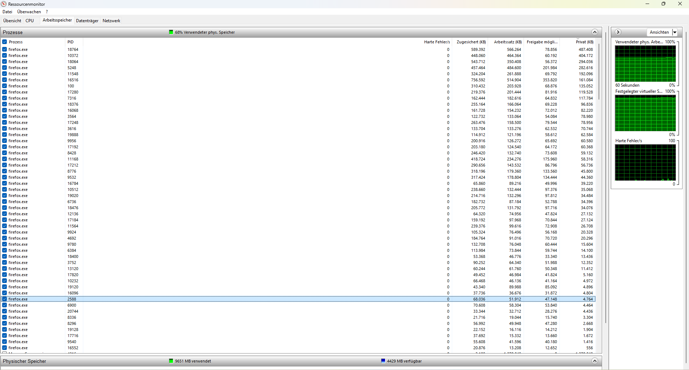Click the green swatch next to 9651 MB verwendet

(171, 361)
